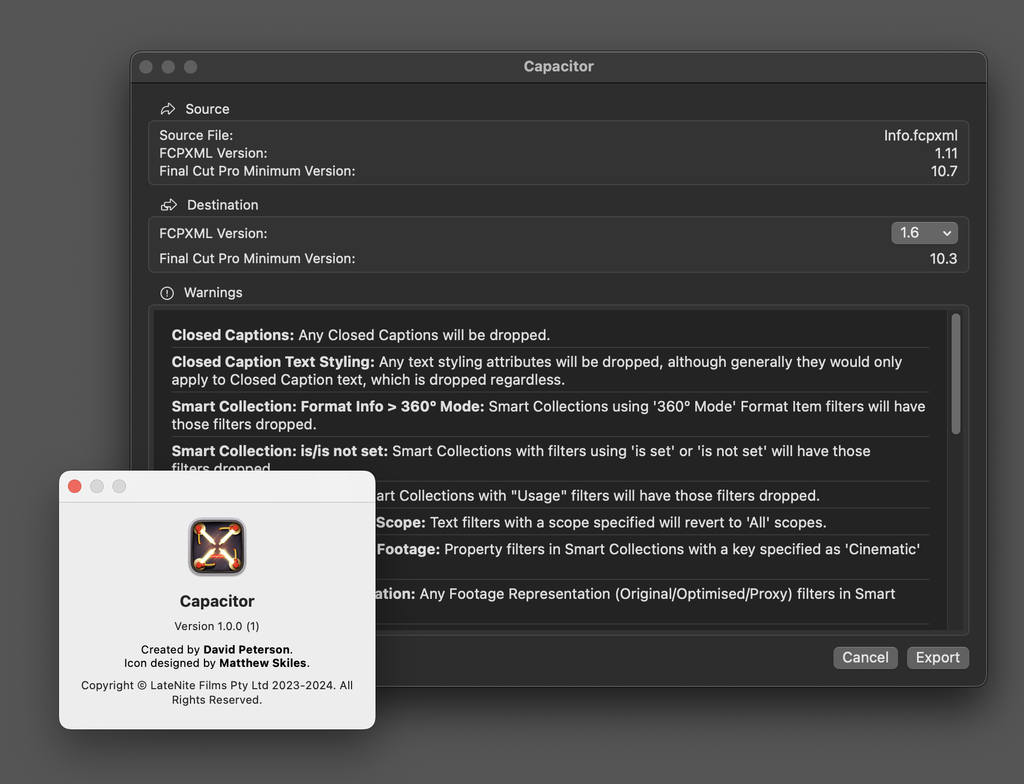Click the Matthew Skiles credit text
1024x784 pixels.
coord(262,663)
